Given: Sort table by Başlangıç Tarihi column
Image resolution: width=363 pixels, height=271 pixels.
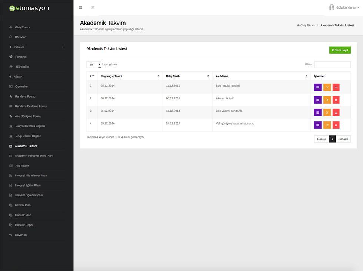Looking at the screenshot, I should coord(130,76).
